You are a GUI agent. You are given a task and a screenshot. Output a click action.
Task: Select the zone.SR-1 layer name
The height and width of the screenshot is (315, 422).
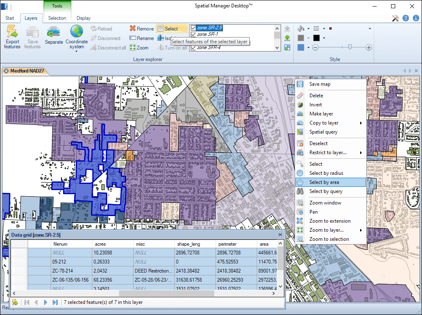207,34
